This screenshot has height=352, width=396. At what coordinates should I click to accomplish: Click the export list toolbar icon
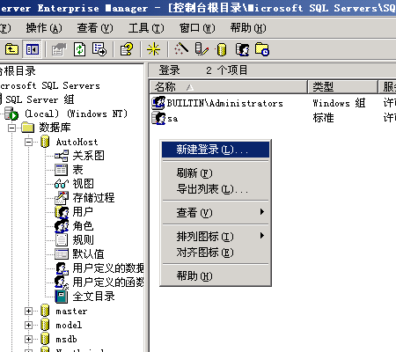click(99, 49)
